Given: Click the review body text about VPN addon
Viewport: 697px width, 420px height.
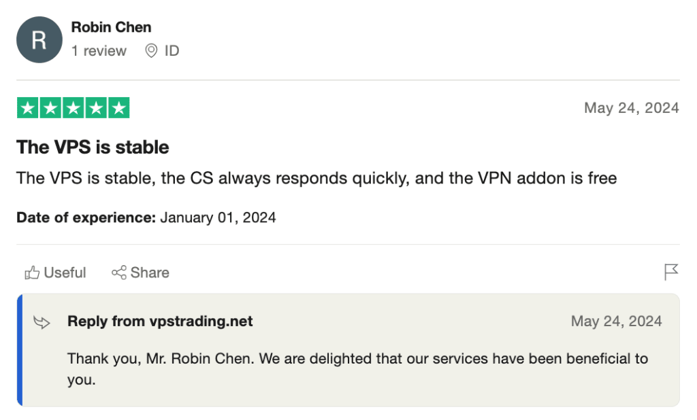Looking at the screenshot, I should coord(317,178).
